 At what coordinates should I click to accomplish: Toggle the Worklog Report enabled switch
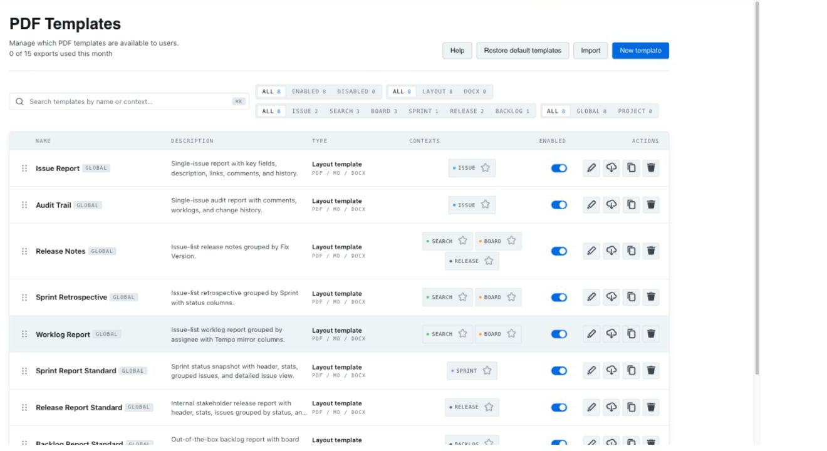pyautogui.click(x=559, y=334)
